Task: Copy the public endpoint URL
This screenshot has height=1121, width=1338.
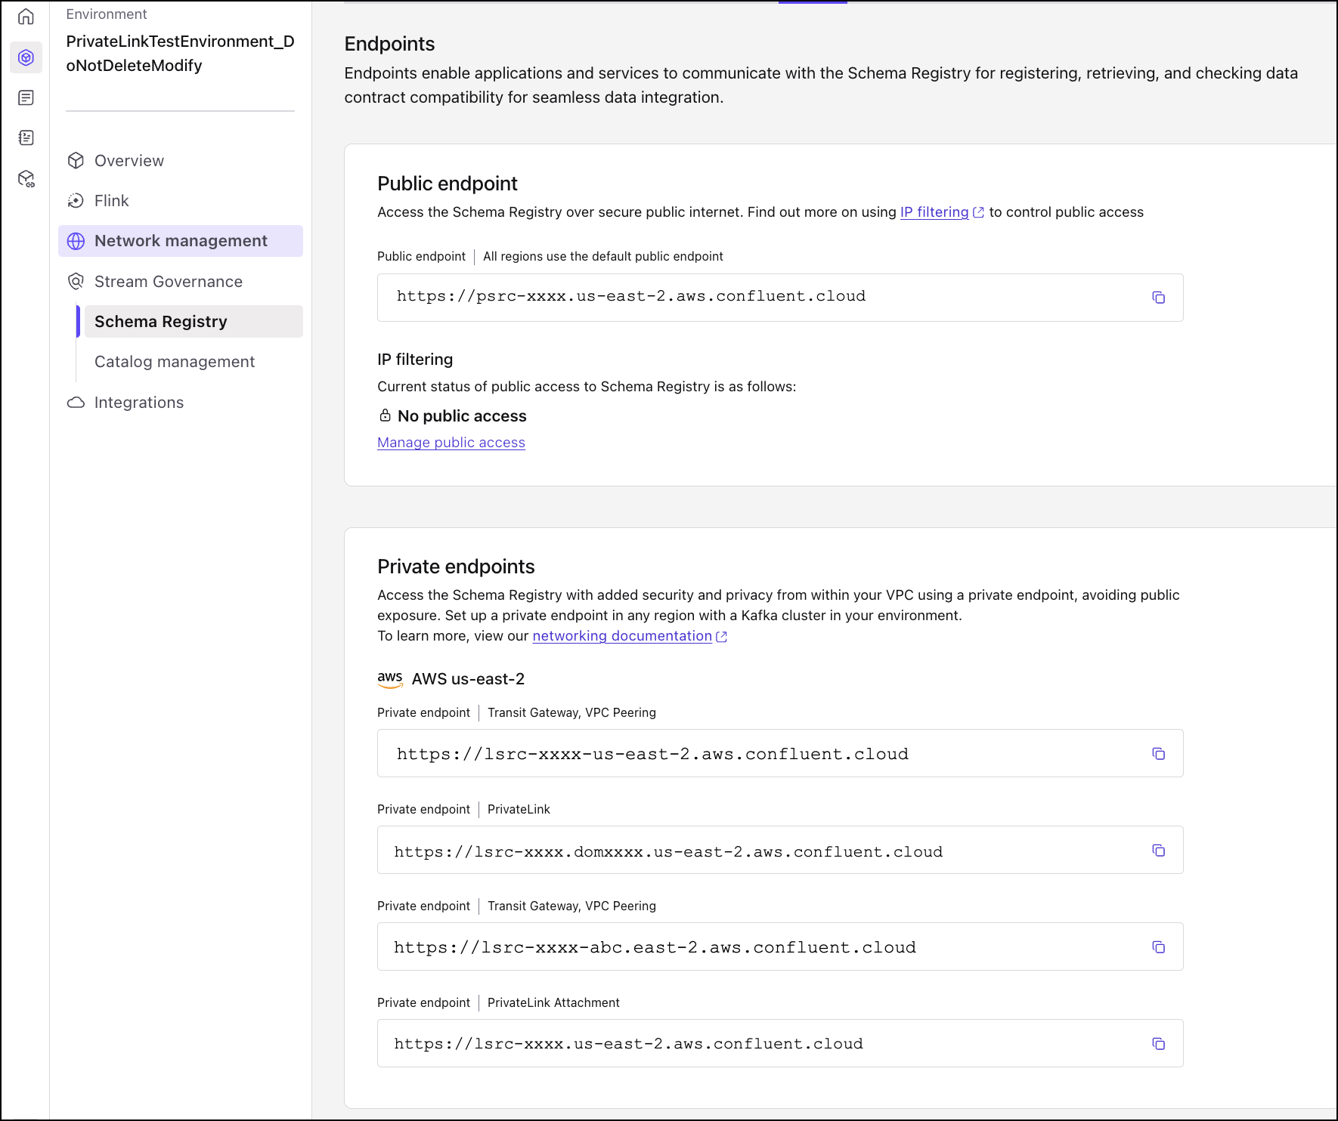Action: (1159, 297)
